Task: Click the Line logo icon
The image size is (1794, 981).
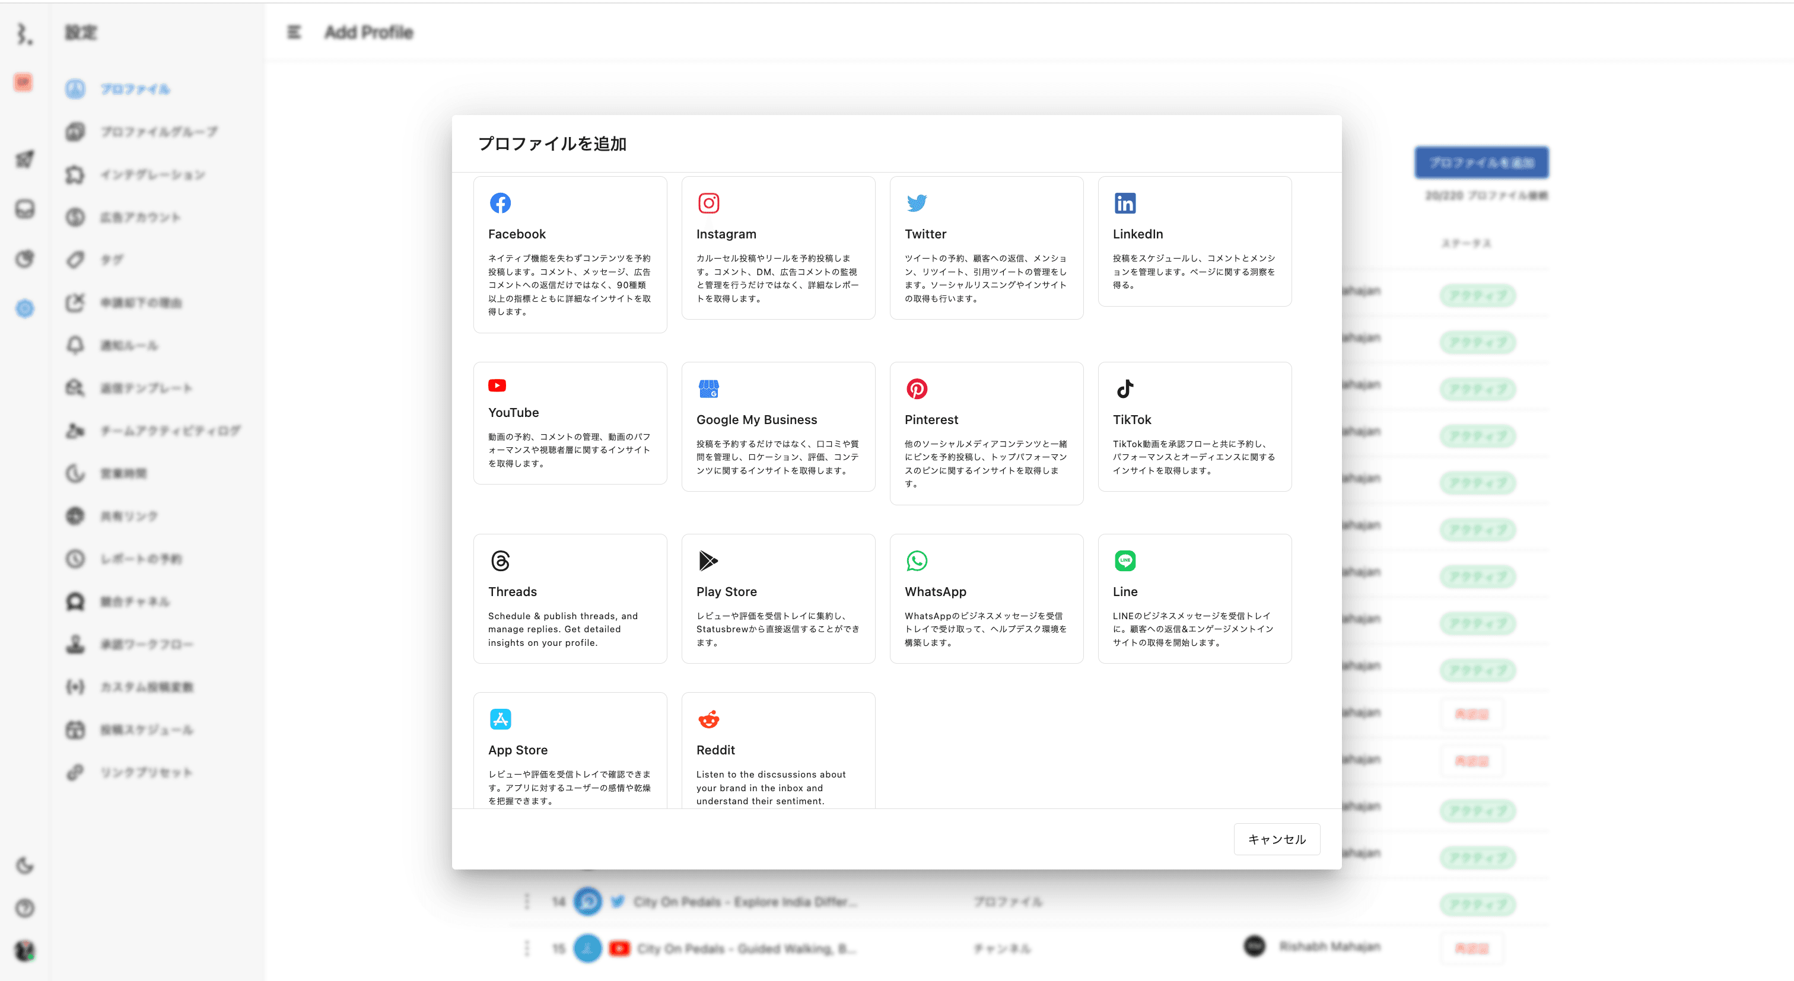Action: tap(1125, 560)
